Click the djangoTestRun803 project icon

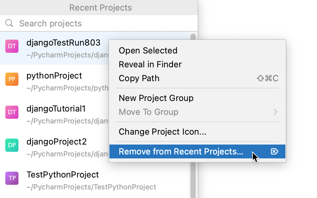coord(12,46)
